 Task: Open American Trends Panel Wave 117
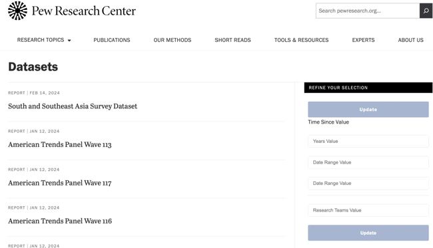[60, 183]
